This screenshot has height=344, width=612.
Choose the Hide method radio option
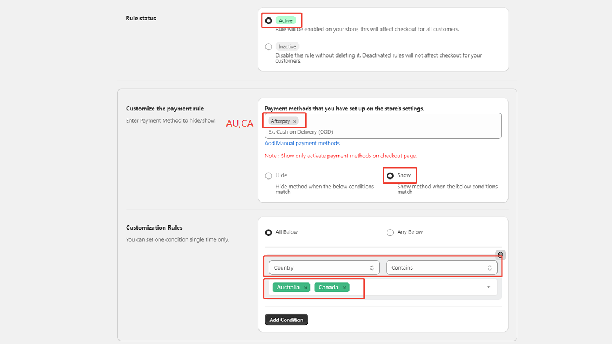click(268, 175)
